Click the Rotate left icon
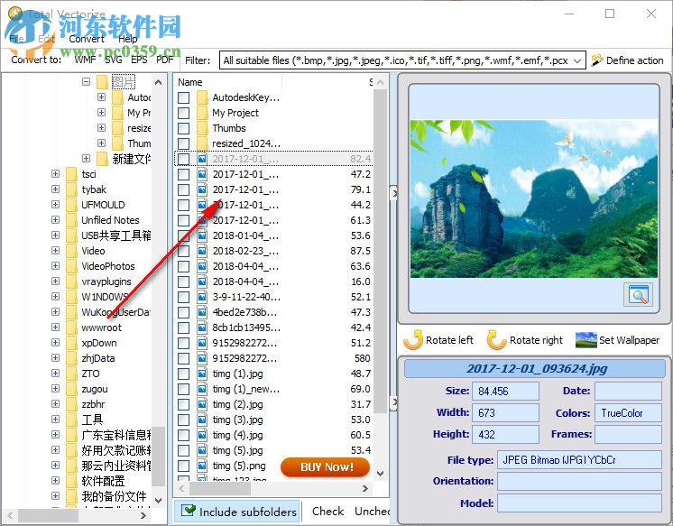673x526 pixels. [x=413, y=340]
